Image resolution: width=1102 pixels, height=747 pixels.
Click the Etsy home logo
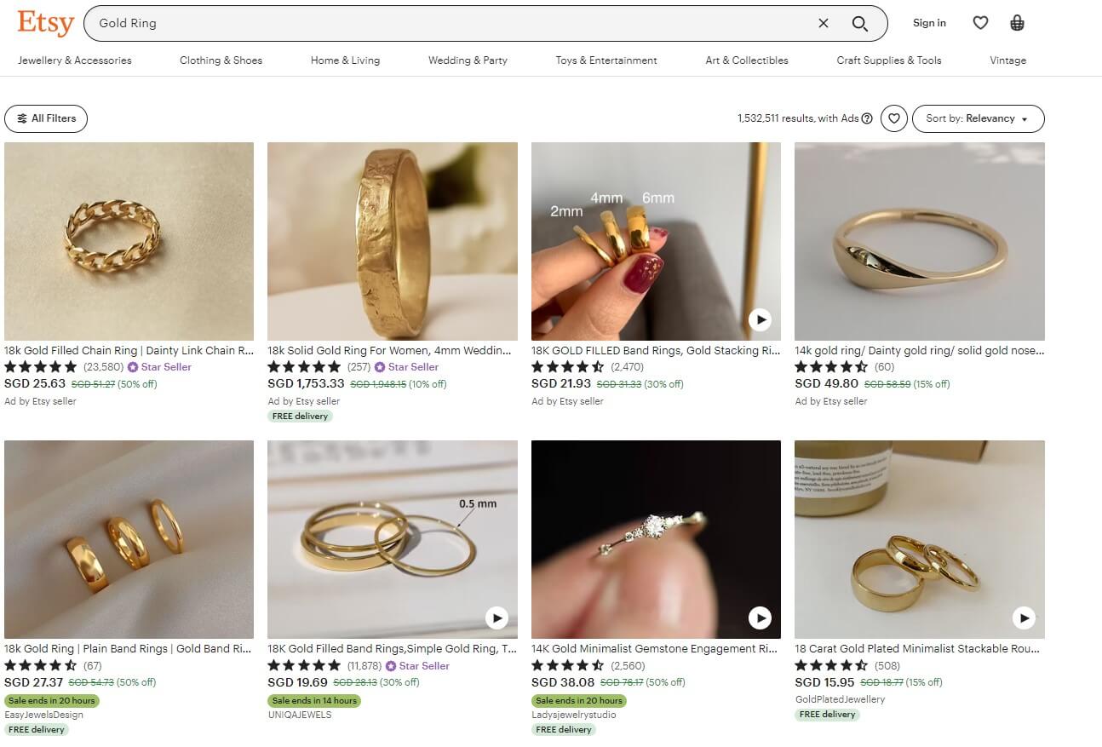[44, 23]
